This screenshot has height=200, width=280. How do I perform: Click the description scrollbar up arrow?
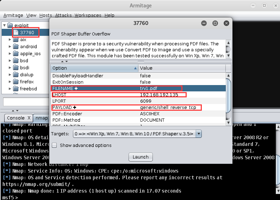pos(228,43)
